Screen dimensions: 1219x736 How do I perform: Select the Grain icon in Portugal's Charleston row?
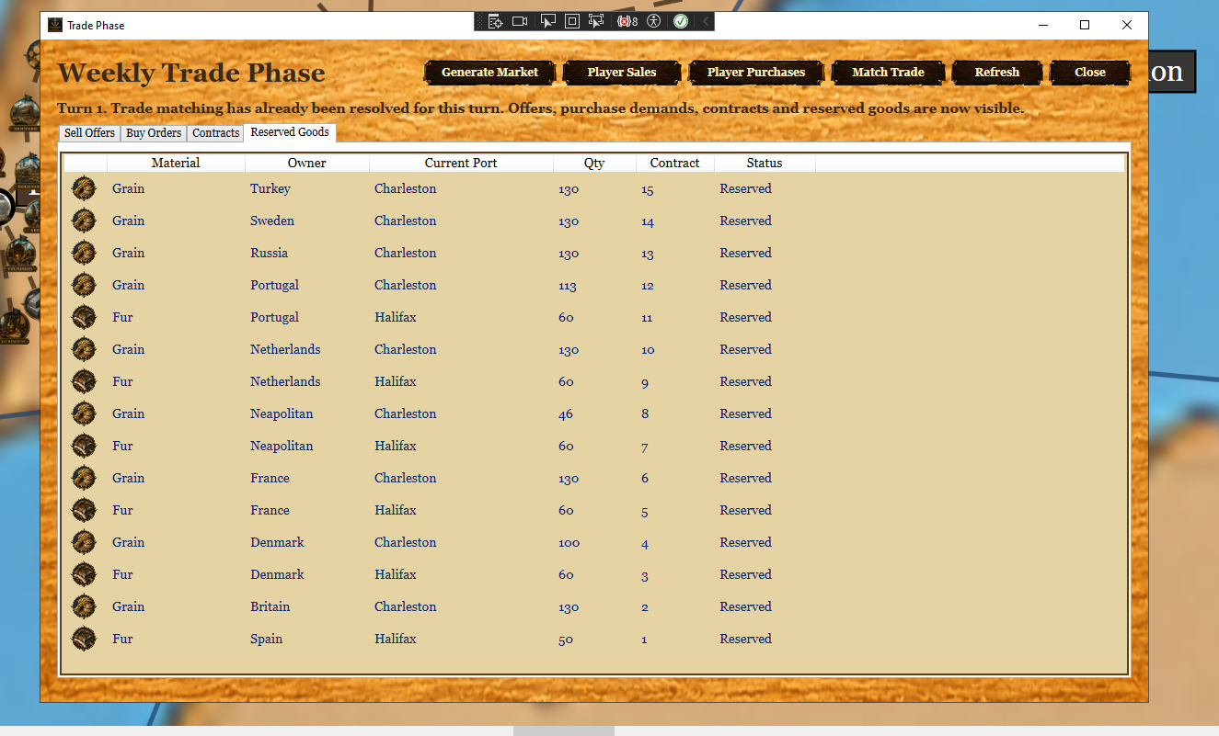(x=84, y=285)
